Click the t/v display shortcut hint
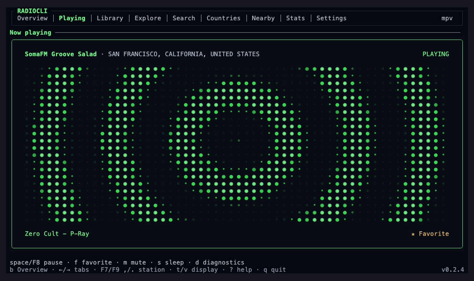 197,270
